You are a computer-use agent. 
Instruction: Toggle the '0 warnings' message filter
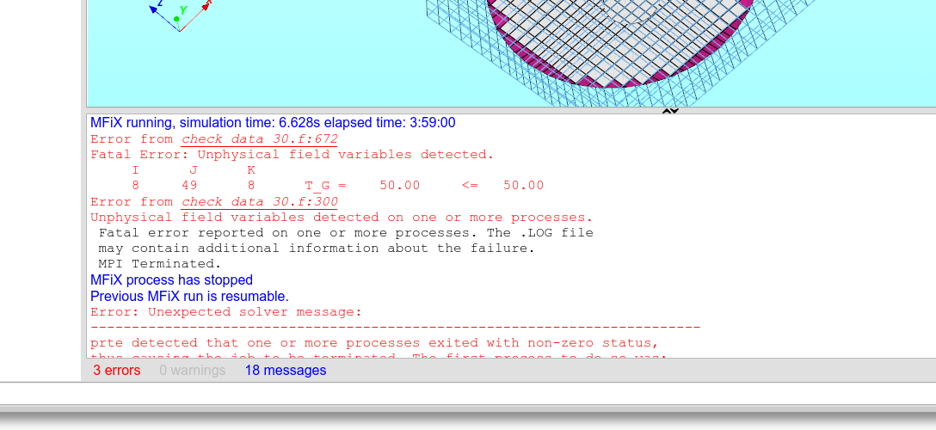pyautogui.click(x=192, y=371)
